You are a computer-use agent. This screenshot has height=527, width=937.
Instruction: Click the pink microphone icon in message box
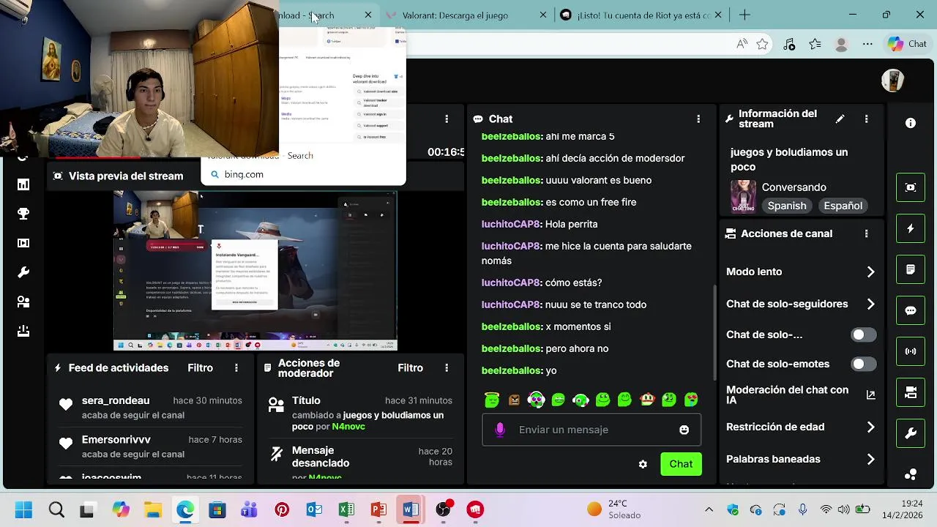click(500, 430)
